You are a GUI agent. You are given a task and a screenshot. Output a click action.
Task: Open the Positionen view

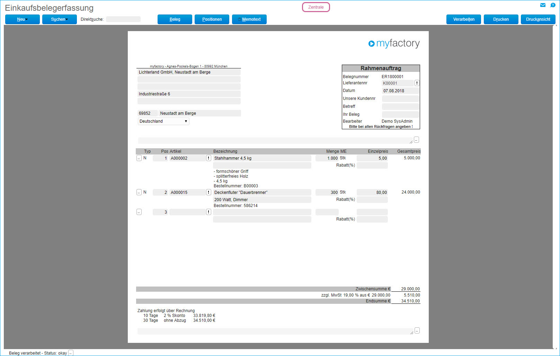pyautogui.click(x=212, y=19)
